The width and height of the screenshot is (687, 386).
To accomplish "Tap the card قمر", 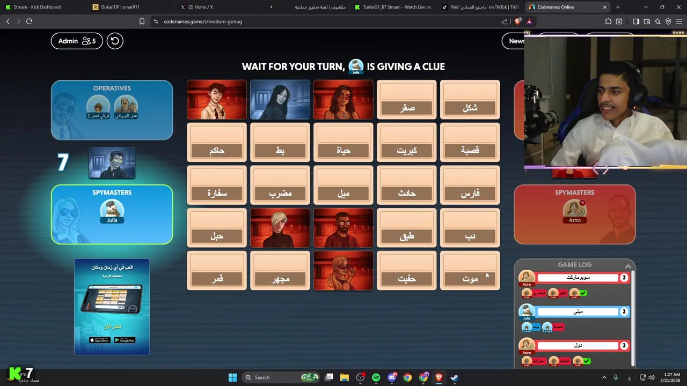I will [x=217, y=271].
